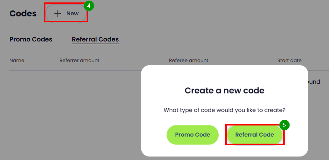329x160 pixels.
Task: Choose the Promo Code option button
Action: click(x=192, y=135)
